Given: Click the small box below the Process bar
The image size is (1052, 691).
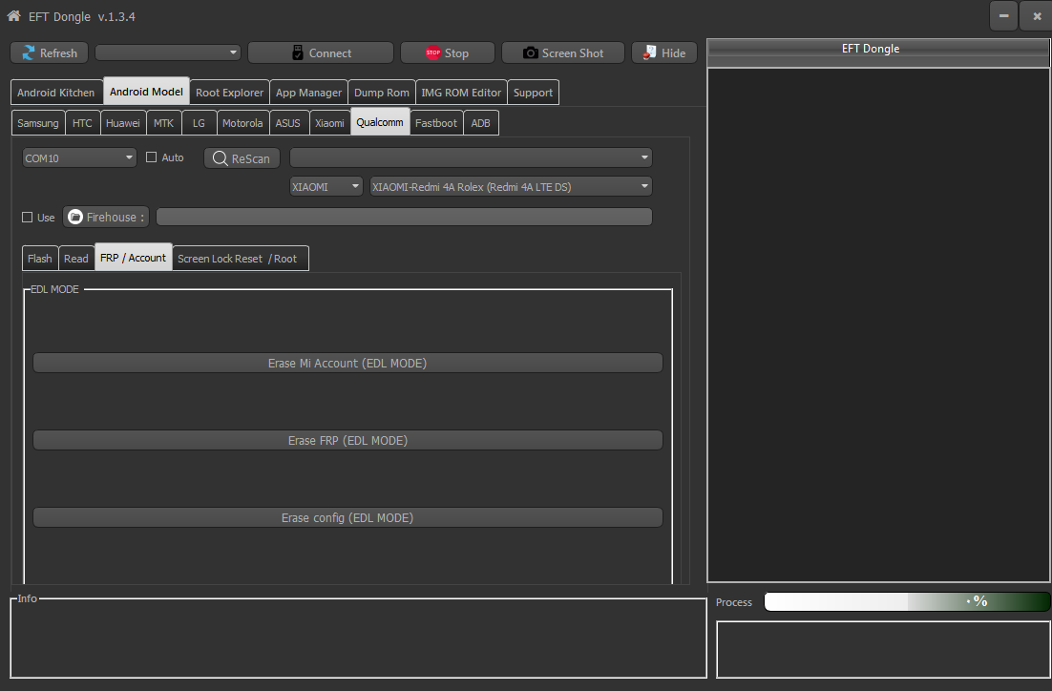Looking at the screenshot, I should tap(883, 649).
